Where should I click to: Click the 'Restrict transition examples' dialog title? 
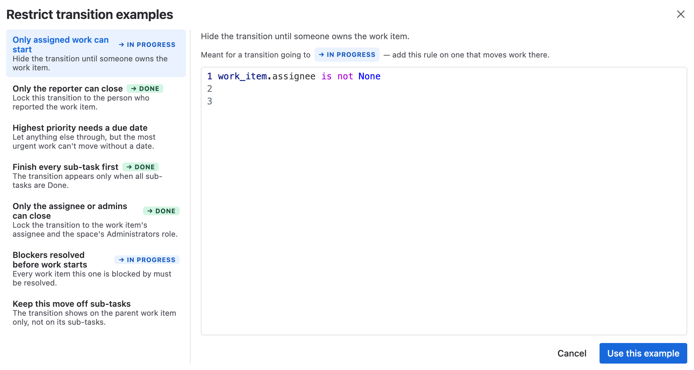tap(90, 14)
